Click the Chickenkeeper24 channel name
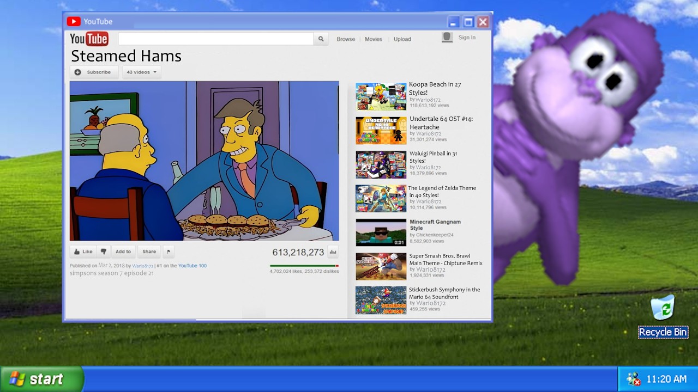Viewport: 698px width, 392px height. pos(435,235)
